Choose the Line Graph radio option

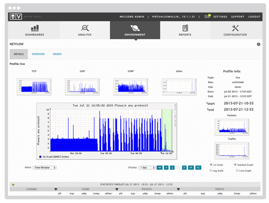(x=235, y=171)
